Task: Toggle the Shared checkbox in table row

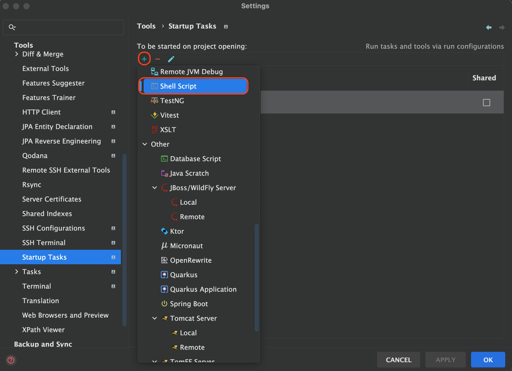Action: 486,103
